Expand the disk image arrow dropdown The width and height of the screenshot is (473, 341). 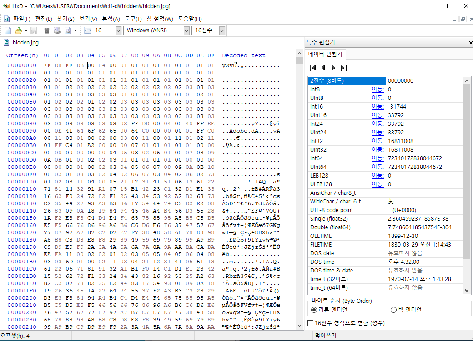[x=75, y=30]
